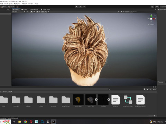Screen dimensions: 166x124
Task: Open Unity services settings gear icon
Action: pyautogui.click(x=153, y=7)
